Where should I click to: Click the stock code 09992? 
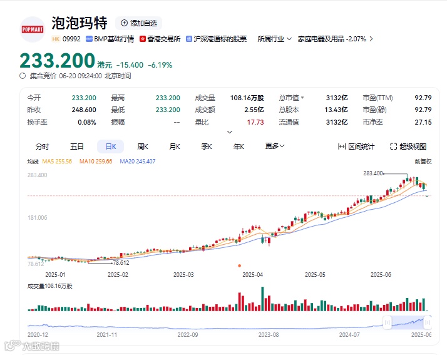(71, 39)
